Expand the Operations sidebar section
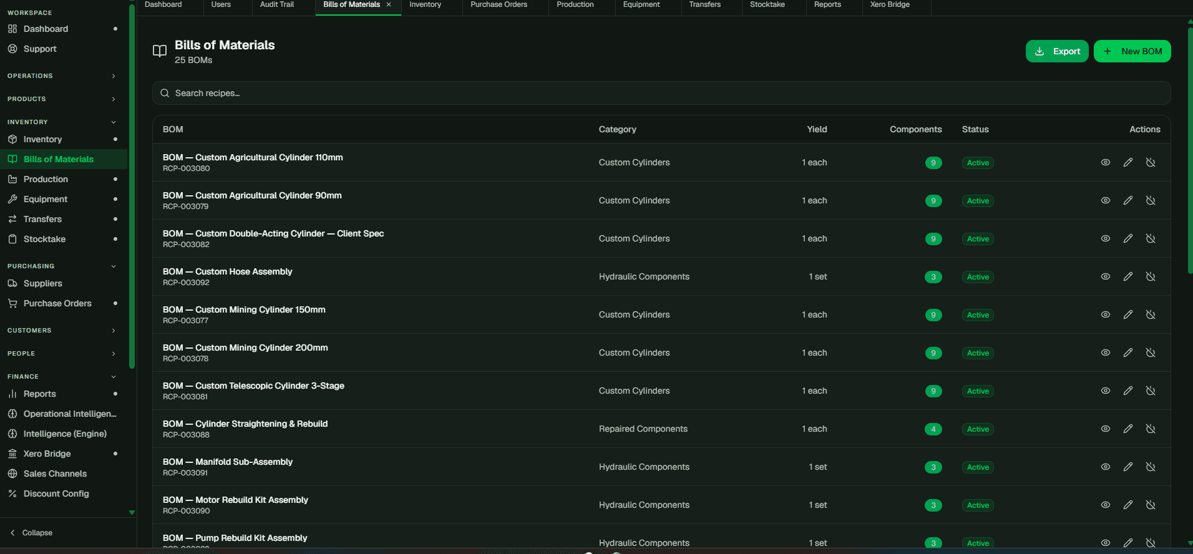This screenshot has height=554, width=1193. (x=62, y=76)
